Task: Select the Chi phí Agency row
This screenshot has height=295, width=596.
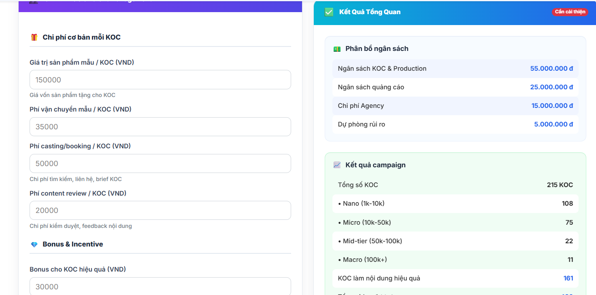Action: coord(455,106)
